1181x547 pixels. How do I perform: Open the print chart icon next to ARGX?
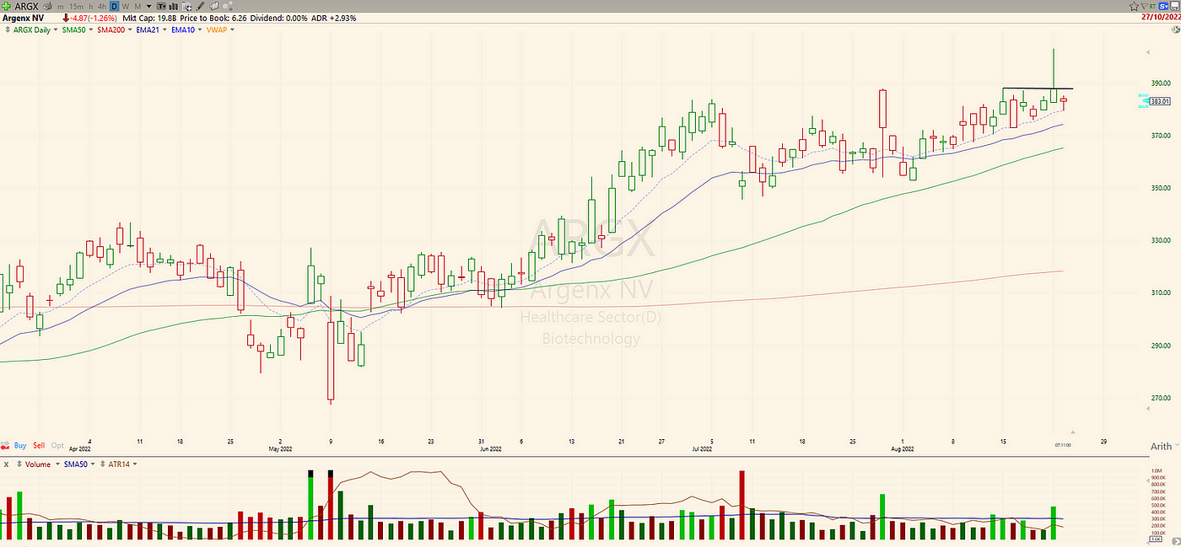coord(47,7)
